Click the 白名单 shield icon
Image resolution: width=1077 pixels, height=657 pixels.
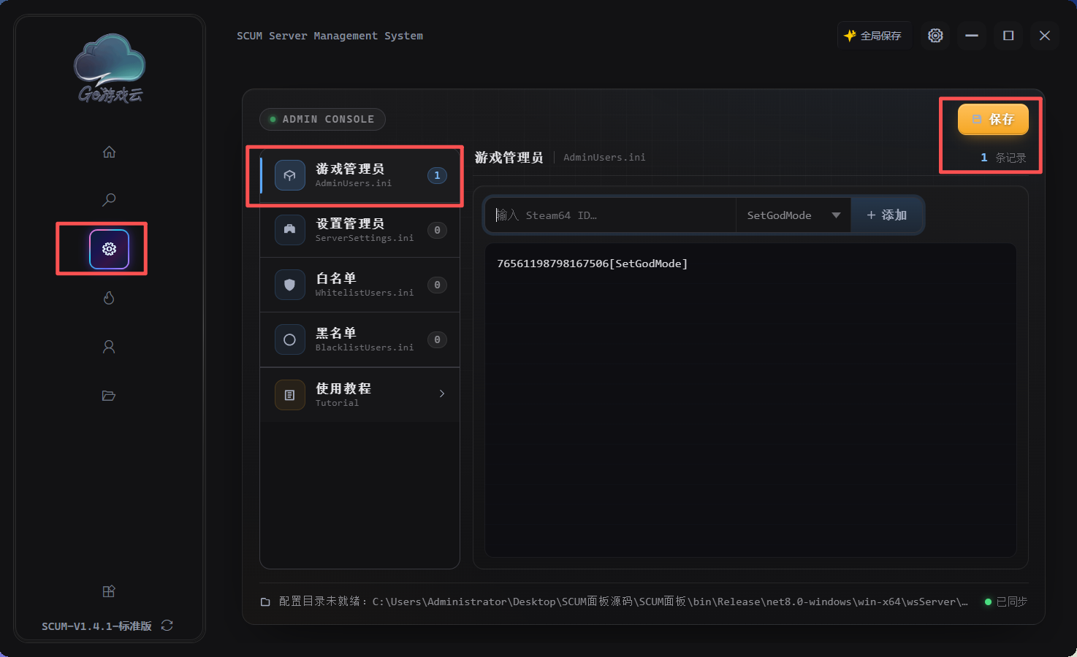(290, 285)
